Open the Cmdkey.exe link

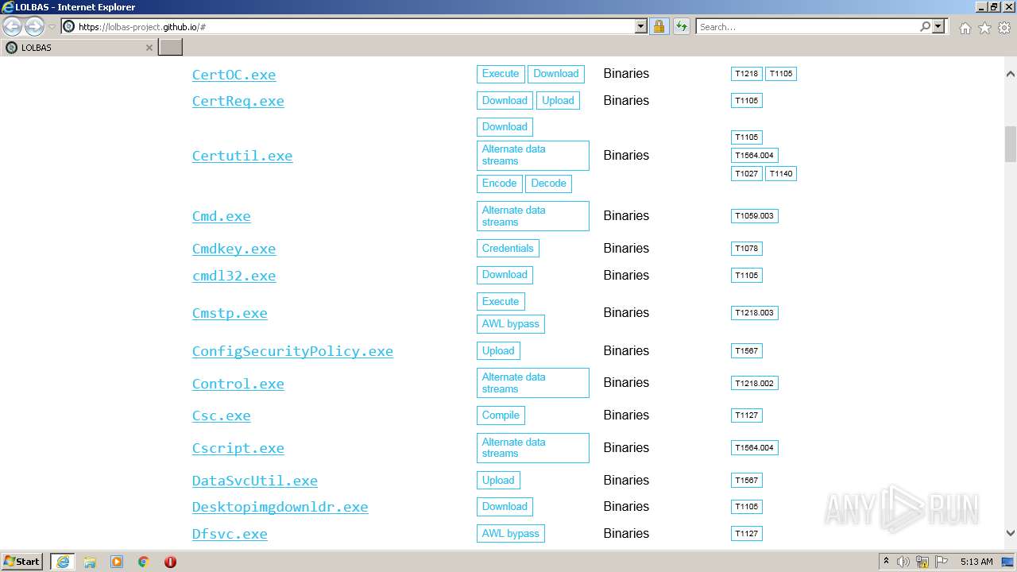coord(234,249)
